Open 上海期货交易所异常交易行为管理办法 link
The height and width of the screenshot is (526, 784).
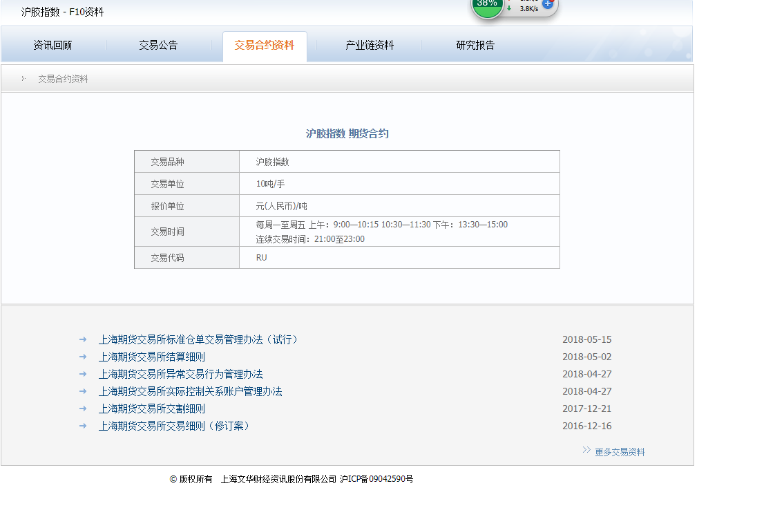[x=180, y=374]
